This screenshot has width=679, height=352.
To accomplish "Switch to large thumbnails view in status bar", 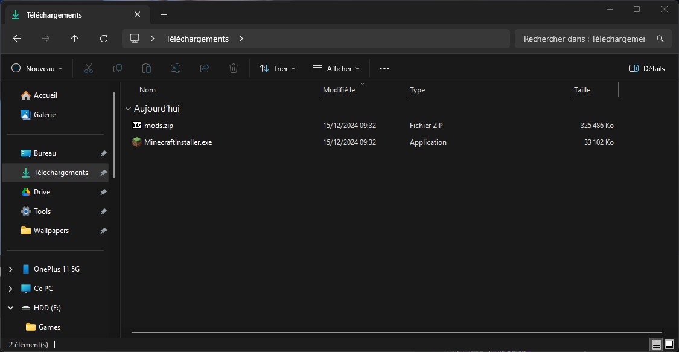I will point(669,345).
